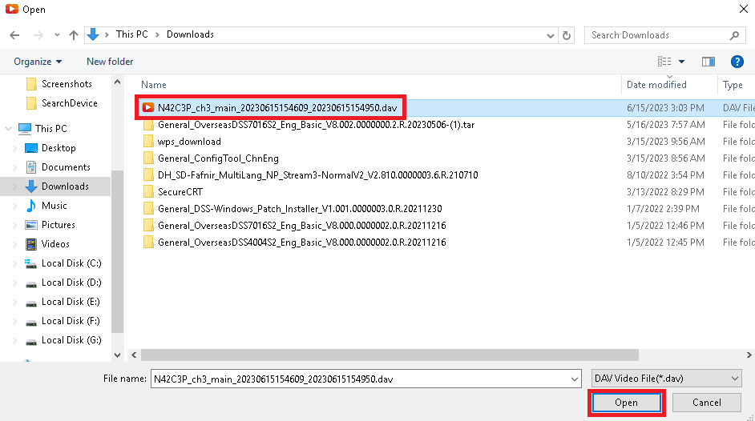Image resolution: width=755 pixels, height=421 pixels.
Task: Click the Open button
Action: point(627,403)
